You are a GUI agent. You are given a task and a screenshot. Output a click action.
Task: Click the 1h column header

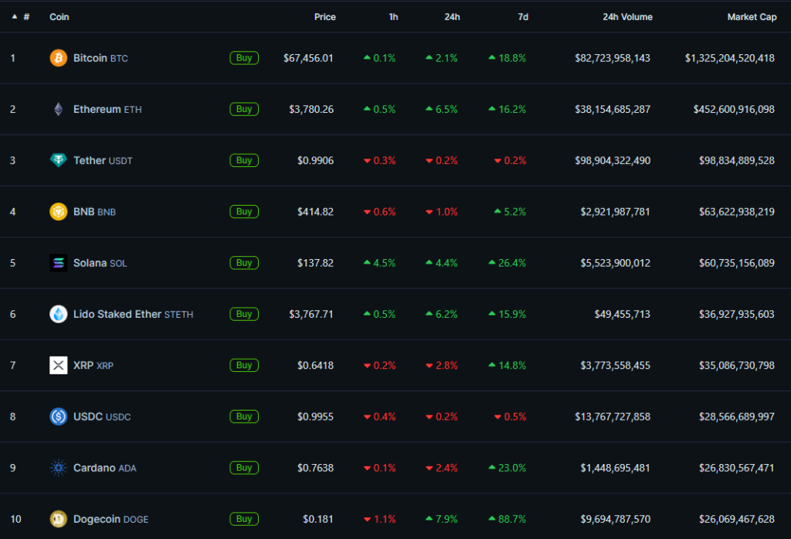pos(392,16)
